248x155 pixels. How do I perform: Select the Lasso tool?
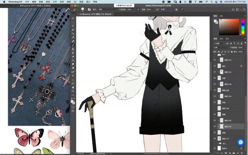pyautogui.click(x=73, y=26)
